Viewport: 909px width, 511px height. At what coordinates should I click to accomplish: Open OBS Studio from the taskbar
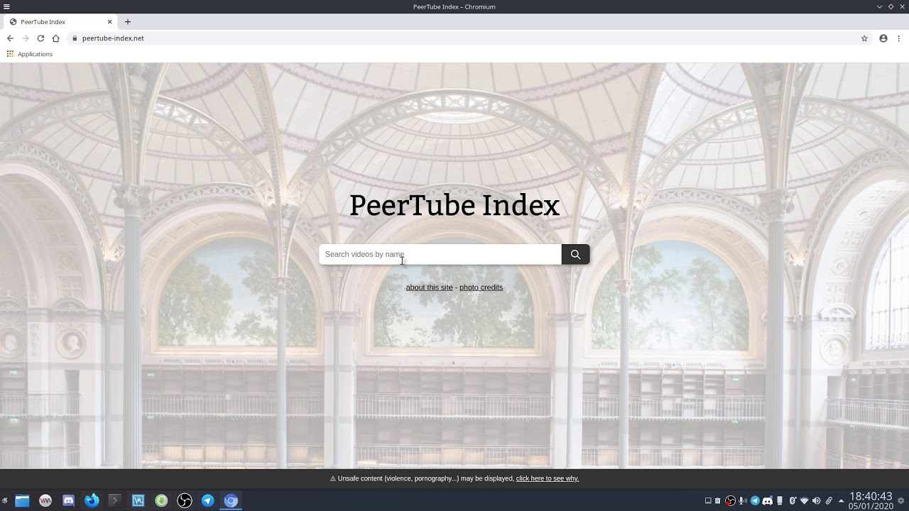click(x=185, y=501)
